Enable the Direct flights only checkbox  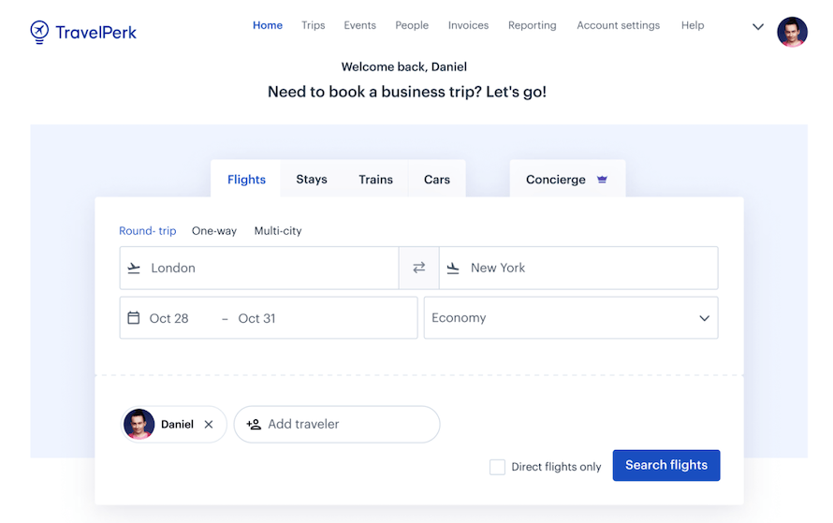pos(498,467)
